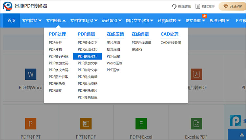Click the 在线客服 headset icon
The image size is (246, 140).
click(174, 6)
